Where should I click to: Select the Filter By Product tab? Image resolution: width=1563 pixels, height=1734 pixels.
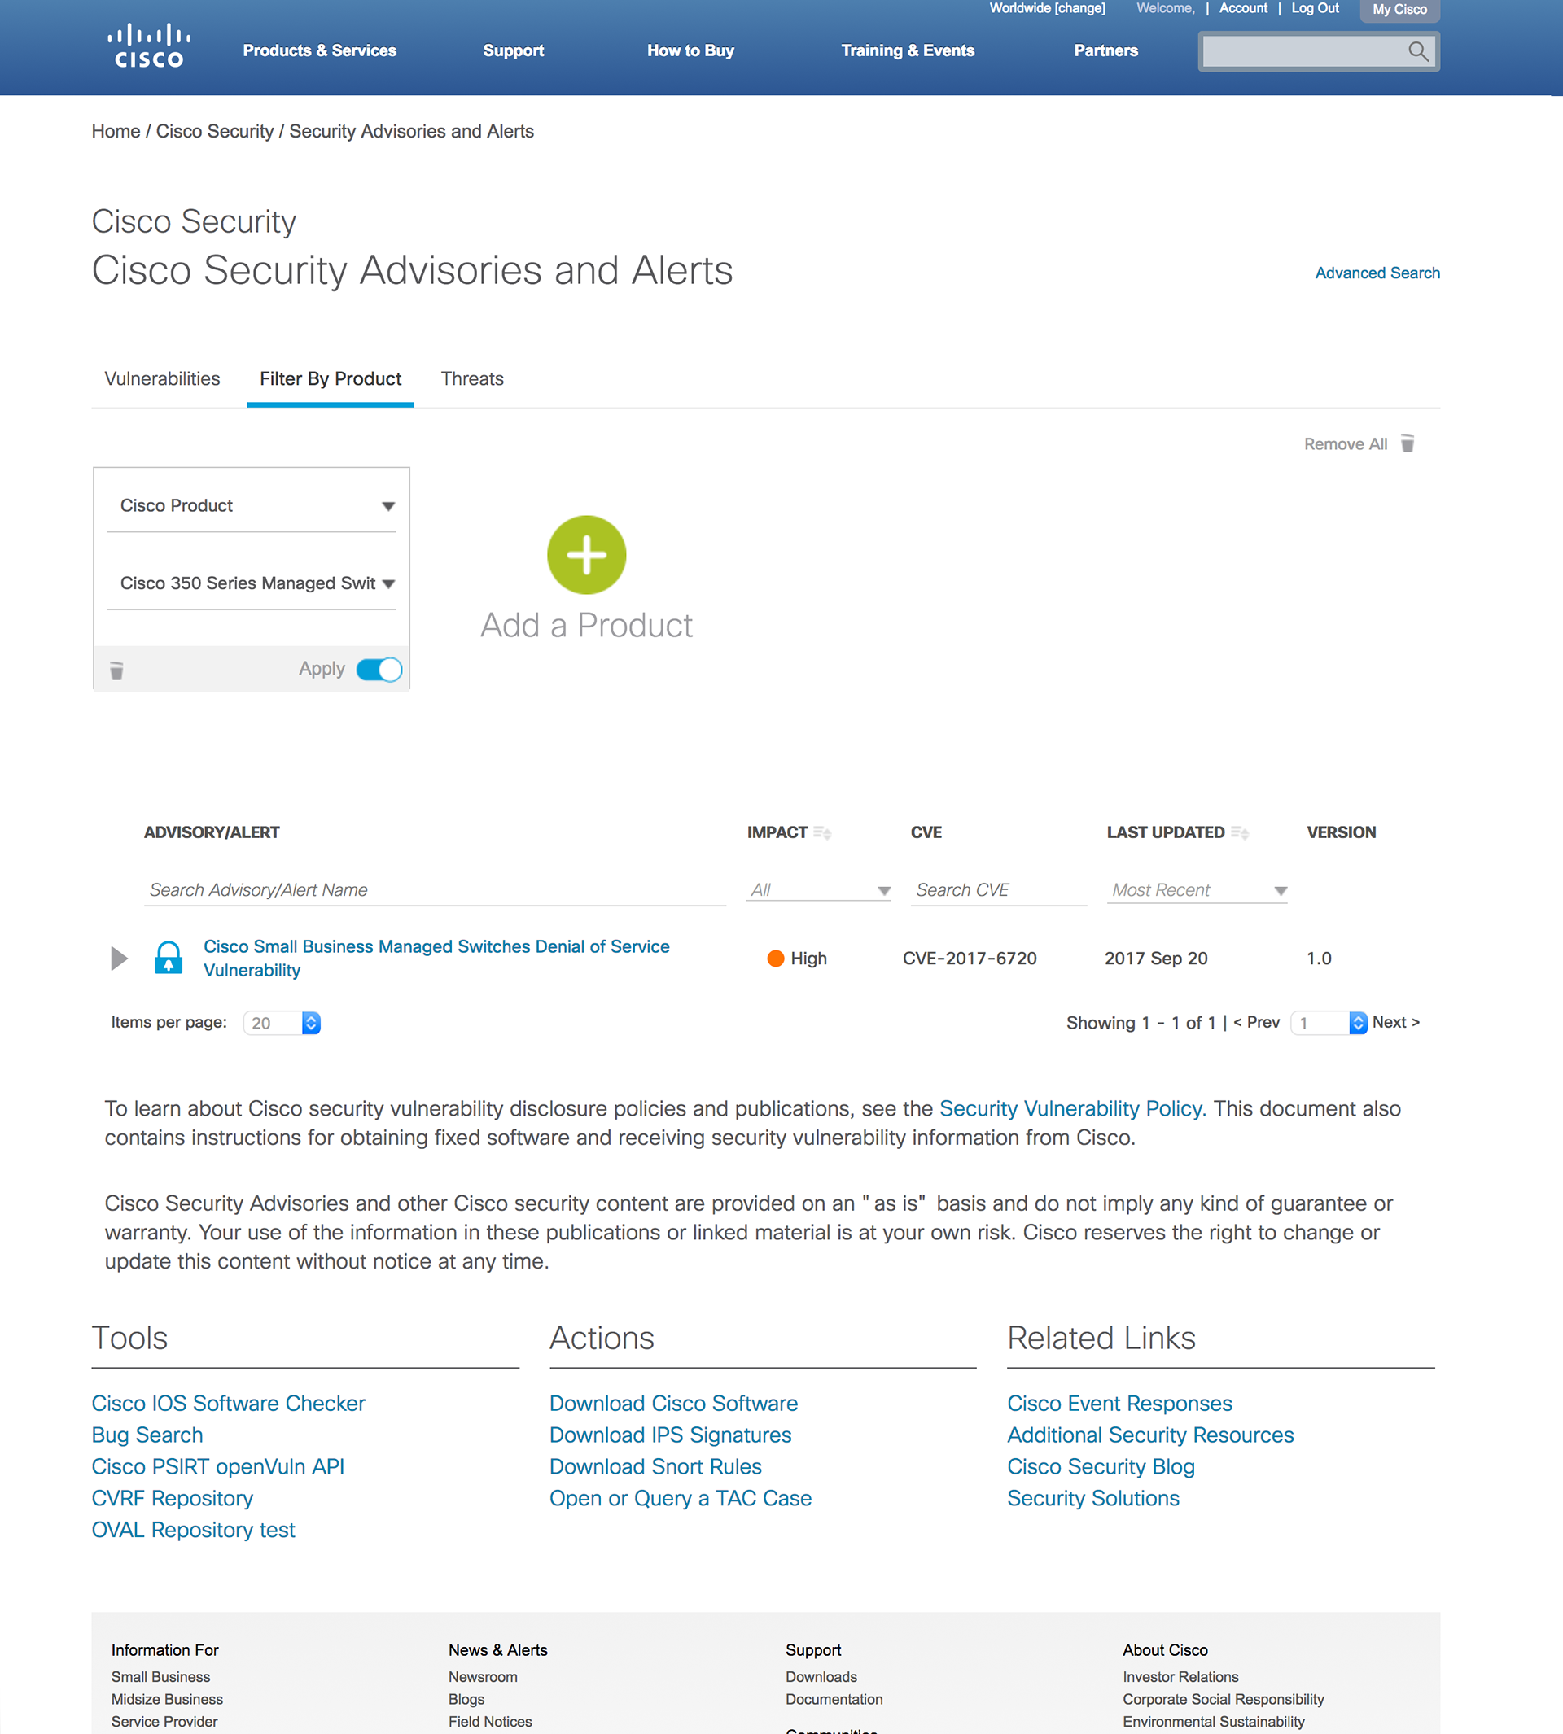(331, 378)
